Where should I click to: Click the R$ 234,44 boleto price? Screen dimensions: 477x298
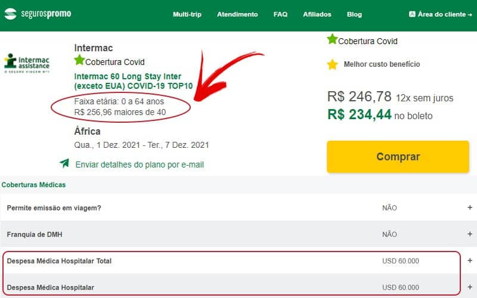[360, 114]
